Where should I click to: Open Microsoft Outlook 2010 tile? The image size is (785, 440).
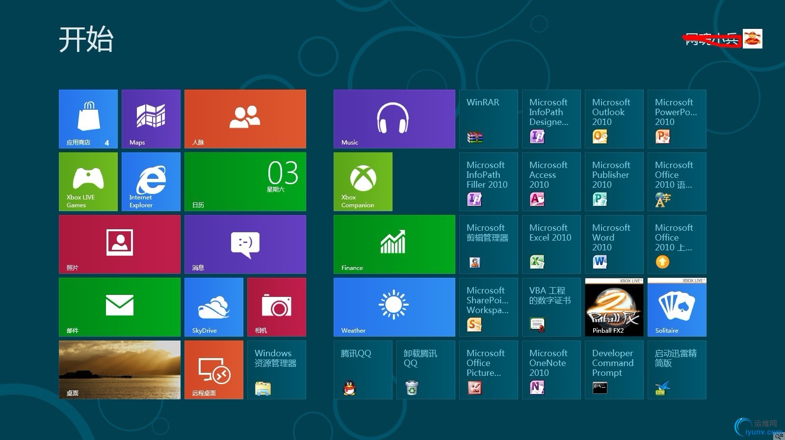point(614,119)
